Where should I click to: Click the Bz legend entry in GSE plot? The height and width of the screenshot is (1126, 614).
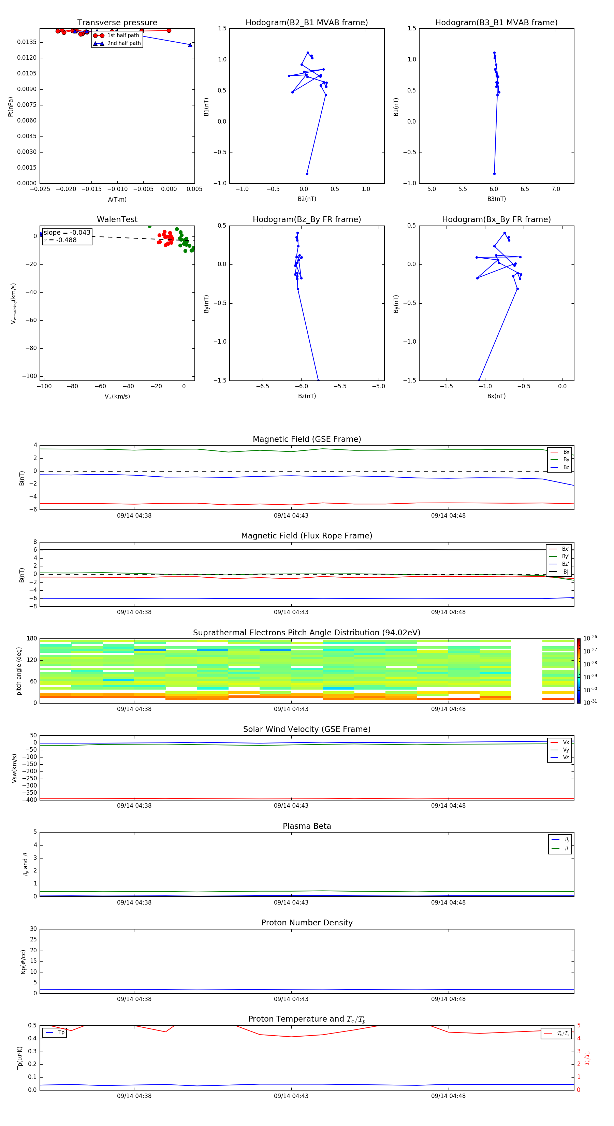coord(560,467)
